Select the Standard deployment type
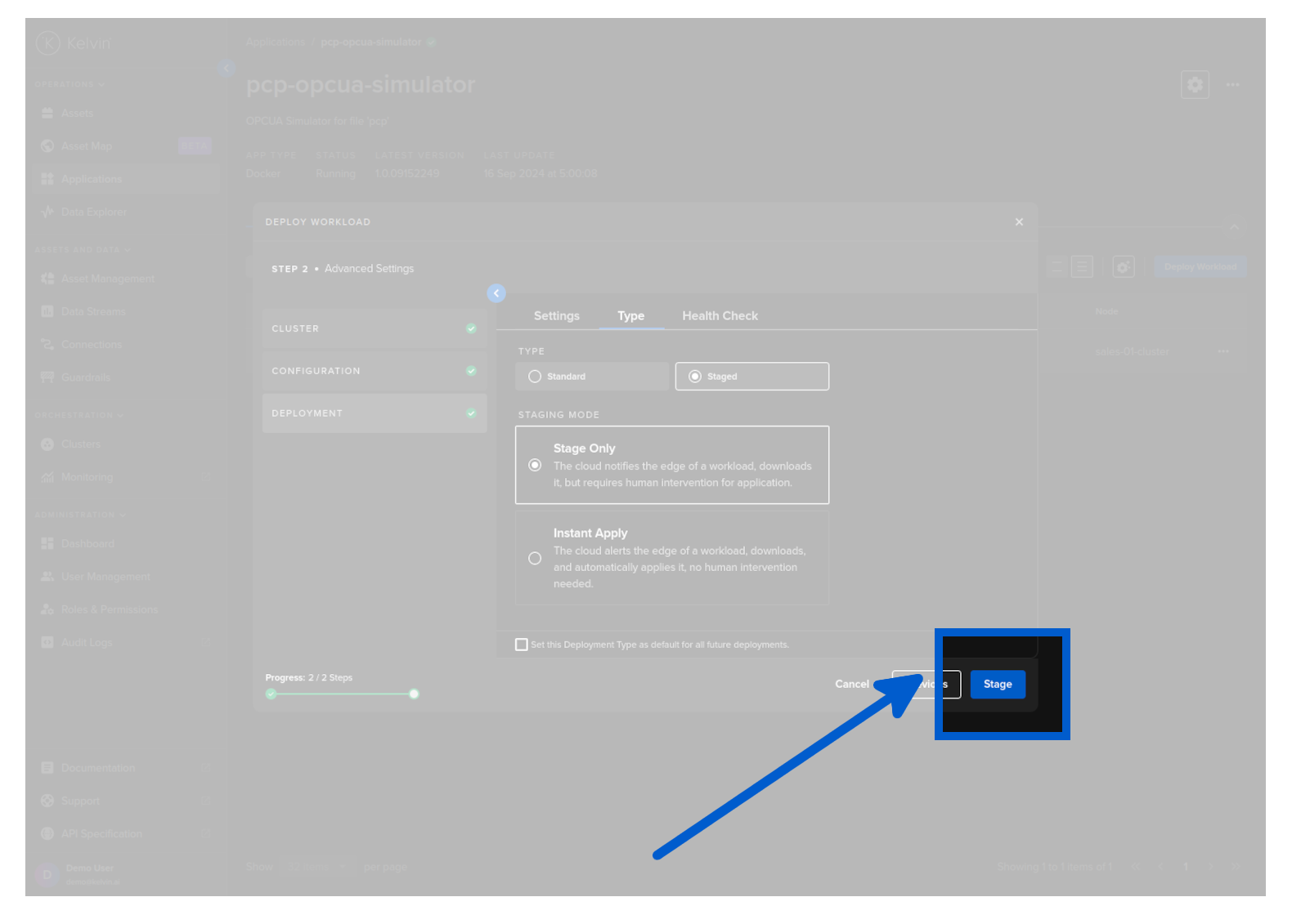The image size is (1292, 915). pyautogui.click(x=535, y=377)
